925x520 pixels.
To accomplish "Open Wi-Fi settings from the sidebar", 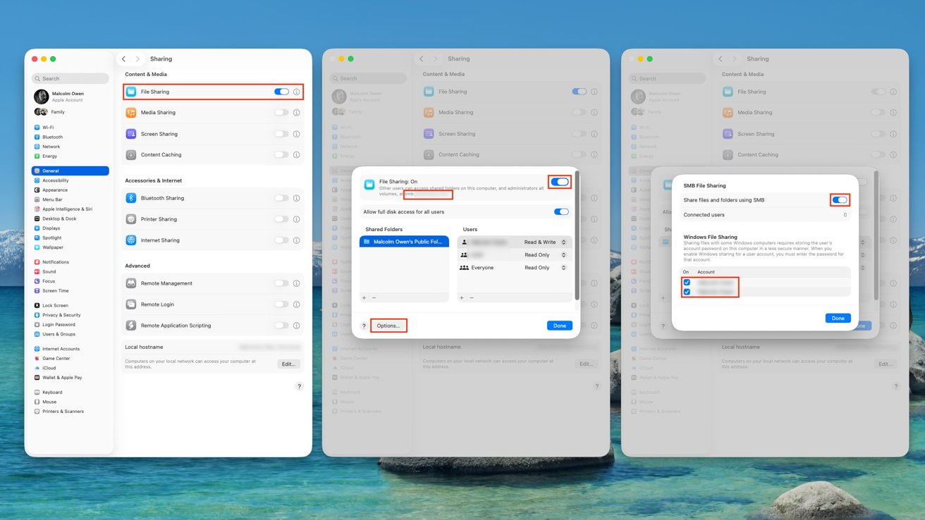I will click(x=49, y=128).
